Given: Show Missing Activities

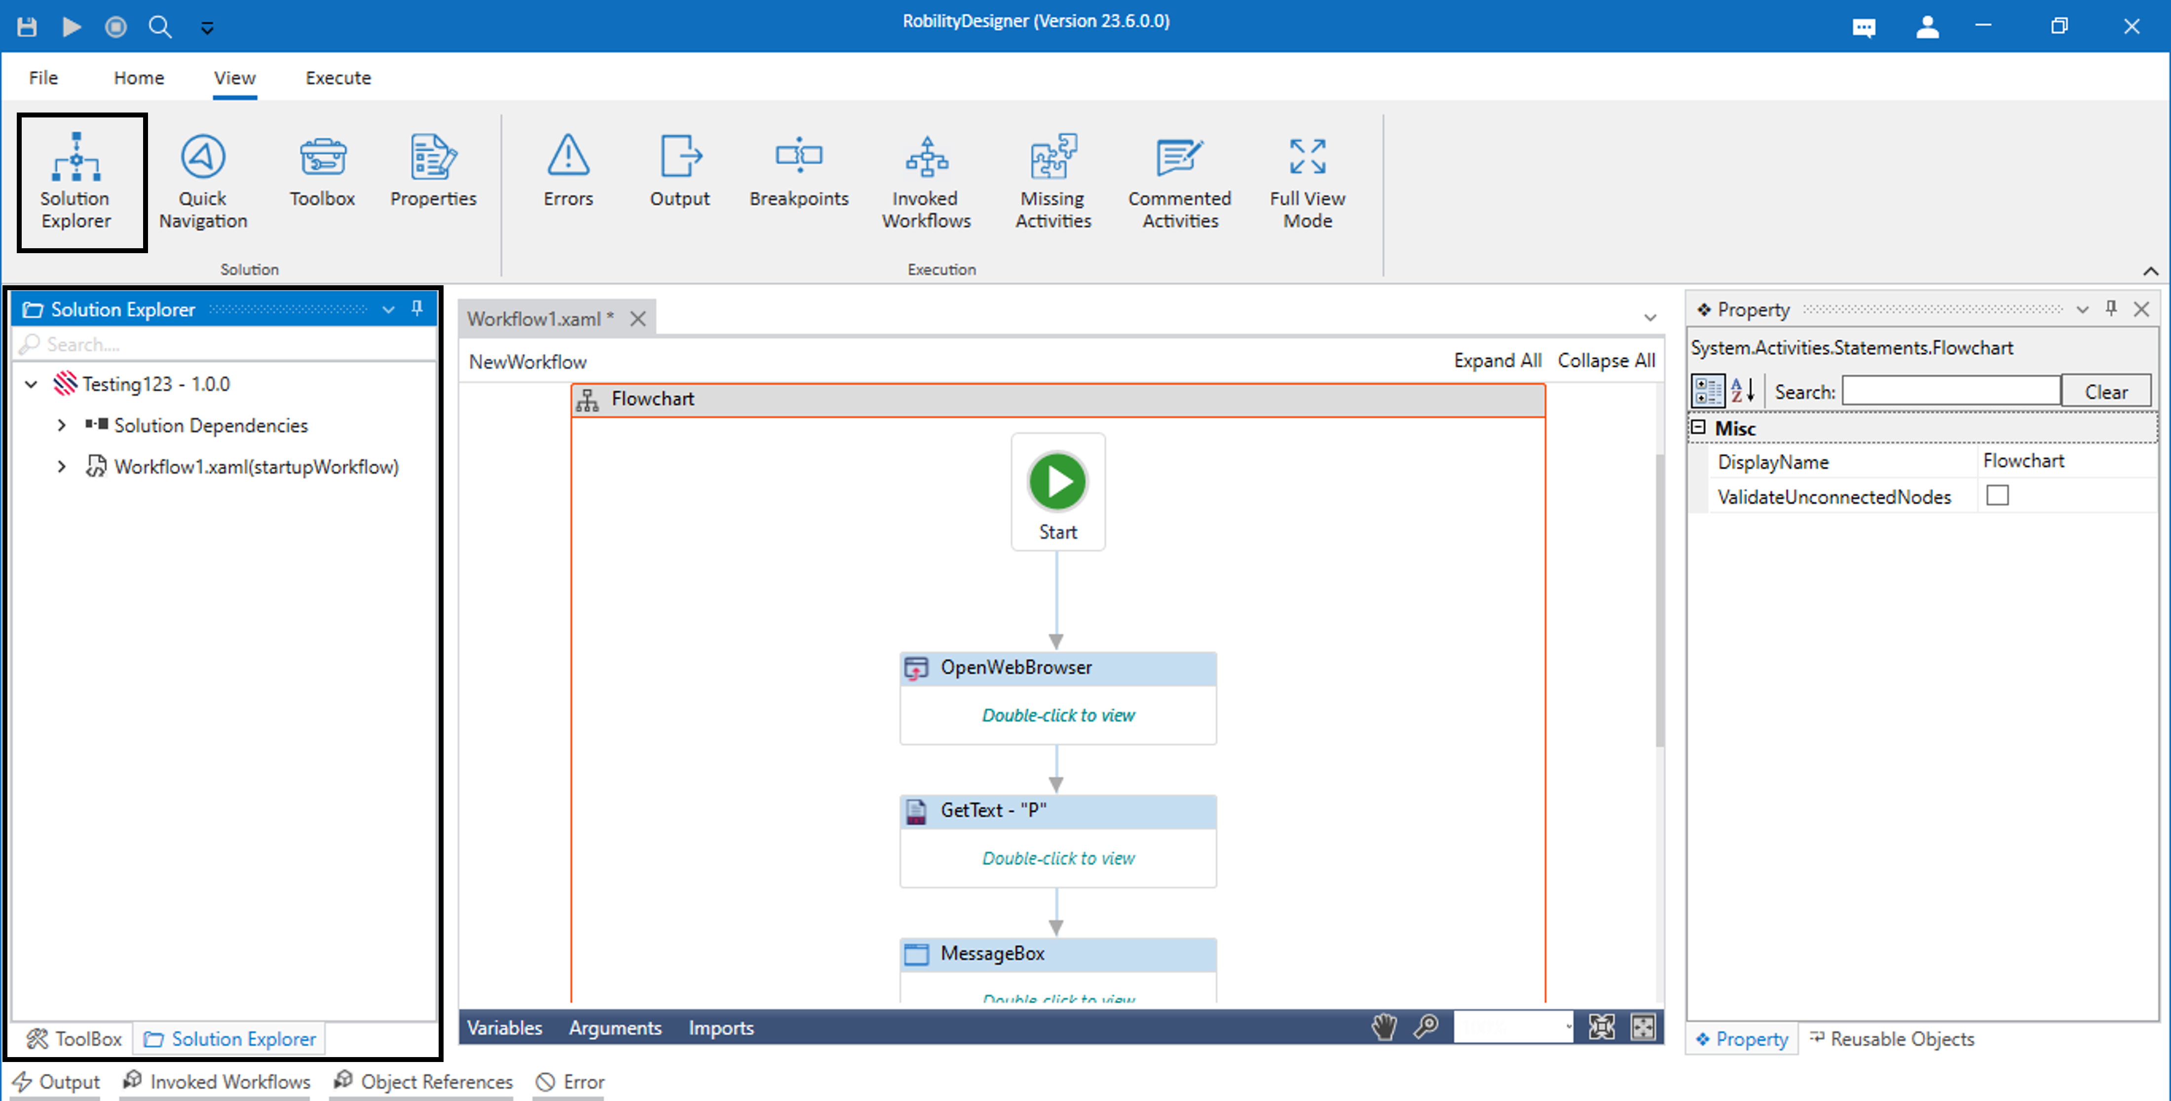Looking at the screenshot, I should pyautogui.click(x=1052, y=181).
